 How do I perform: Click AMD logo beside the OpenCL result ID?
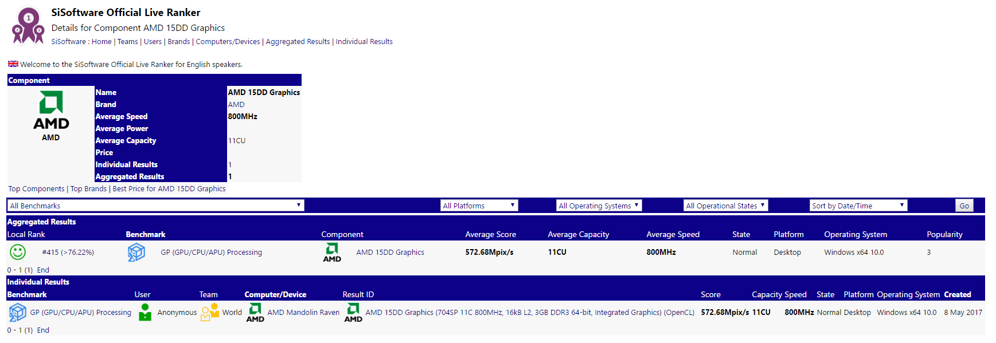pyautogui.click(x=353, y=312)
